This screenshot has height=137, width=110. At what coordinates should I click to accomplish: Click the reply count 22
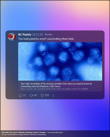pos(24,95)
